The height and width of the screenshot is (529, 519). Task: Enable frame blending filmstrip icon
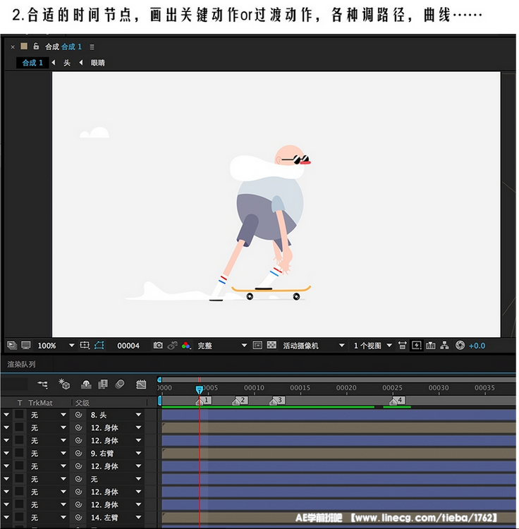[103, 384]
